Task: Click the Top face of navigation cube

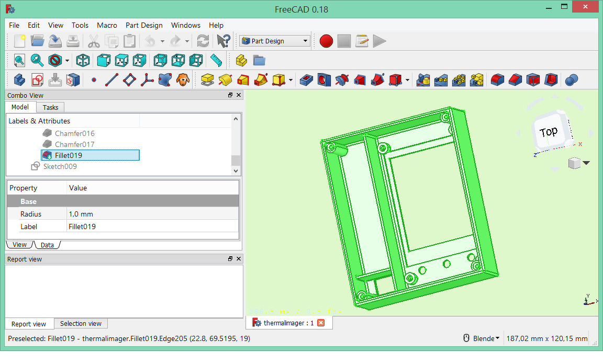Action: 549,132
